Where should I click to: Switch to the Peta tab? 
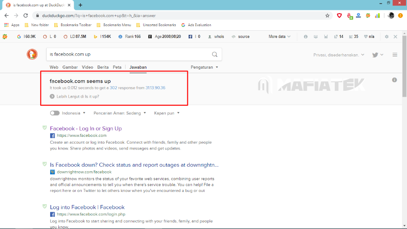tap(117, 67)
